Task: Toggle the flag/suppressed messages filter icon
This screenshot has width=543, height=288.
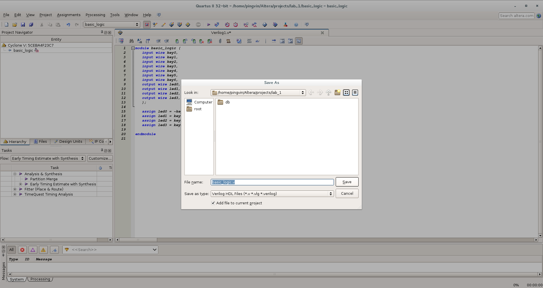Action: pyautogui.click(x=55, y=250)
